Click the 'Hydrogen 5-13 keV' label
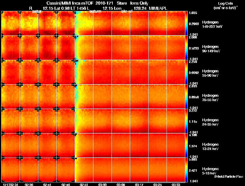 pyautogui.click(x=210, y=171)
